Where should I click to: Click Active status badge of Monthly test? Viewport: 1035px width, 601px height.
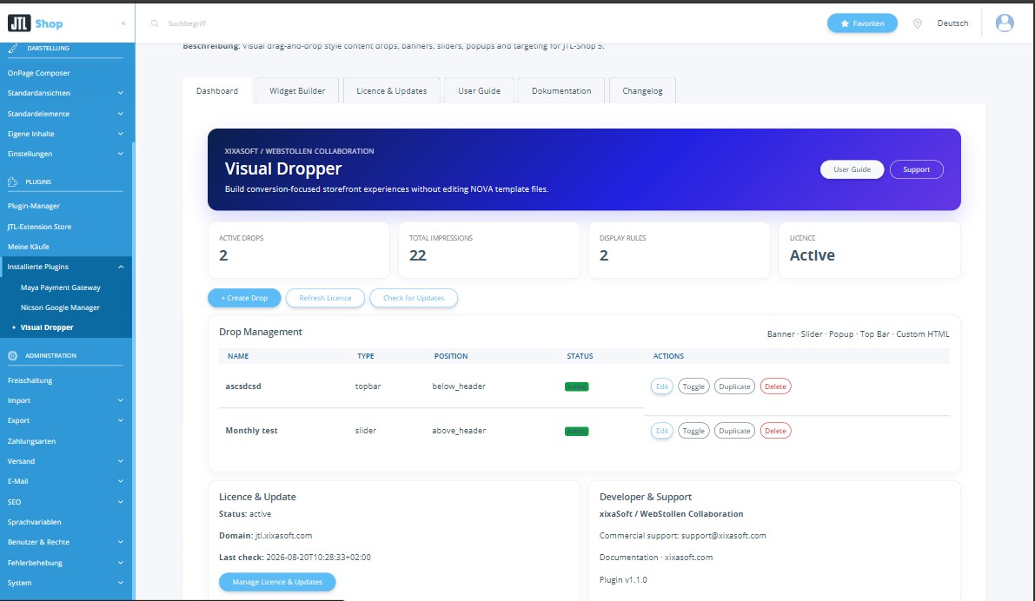click(x=576, y=432)
